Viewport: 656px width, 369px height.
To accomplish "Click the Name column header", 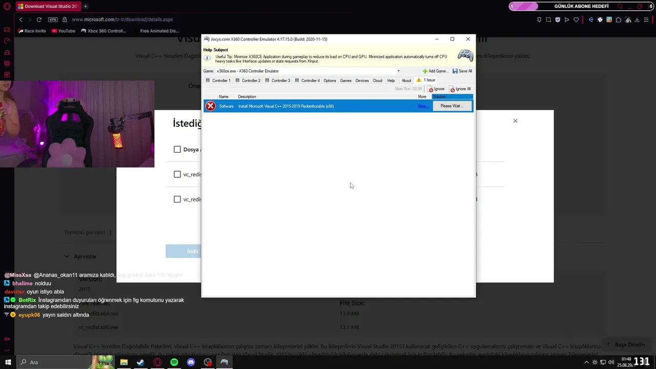I will [x=223, y=97].
